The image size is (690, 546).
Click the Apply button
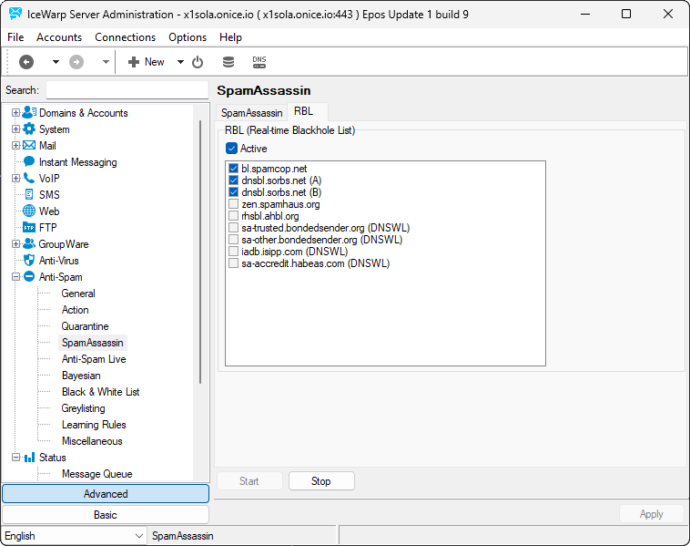651,514
